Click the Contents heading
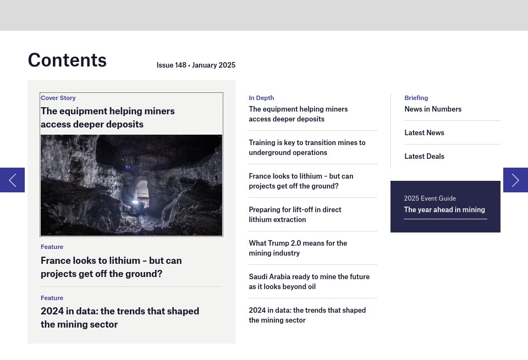Screen dimensions: 528x360 point(67,60)
